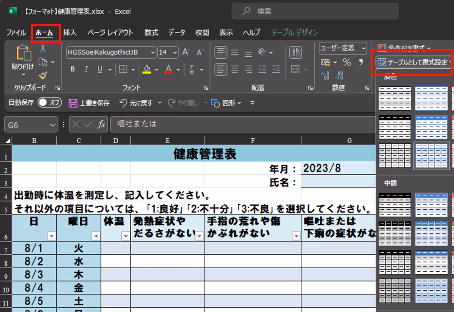Choose the first black-and-white style under 中間
Viewport: 454px width, 312px height.
(x=395, y=205)
